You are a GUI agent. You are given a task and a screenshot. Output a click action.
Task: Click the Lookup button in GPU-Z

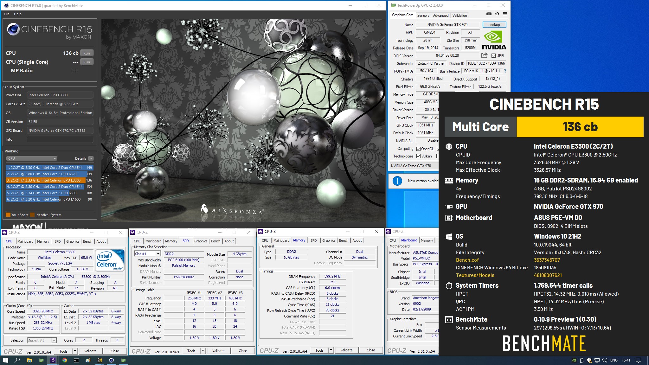494,25
